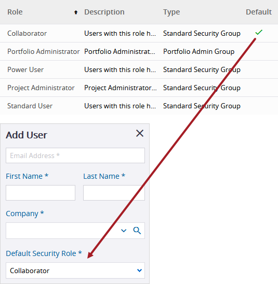This screenshot has width=278, height=284.
Task: Sort by the Default column header
Action: [x=259, y=12]
